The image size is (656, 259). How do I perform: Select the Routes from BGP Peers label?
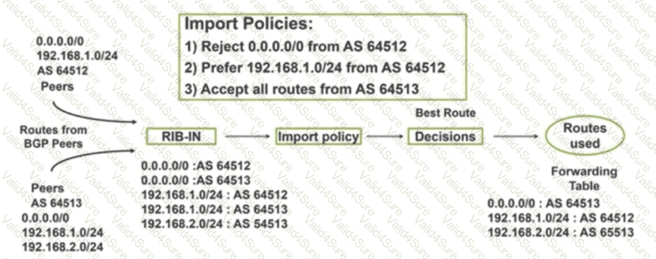53,135
